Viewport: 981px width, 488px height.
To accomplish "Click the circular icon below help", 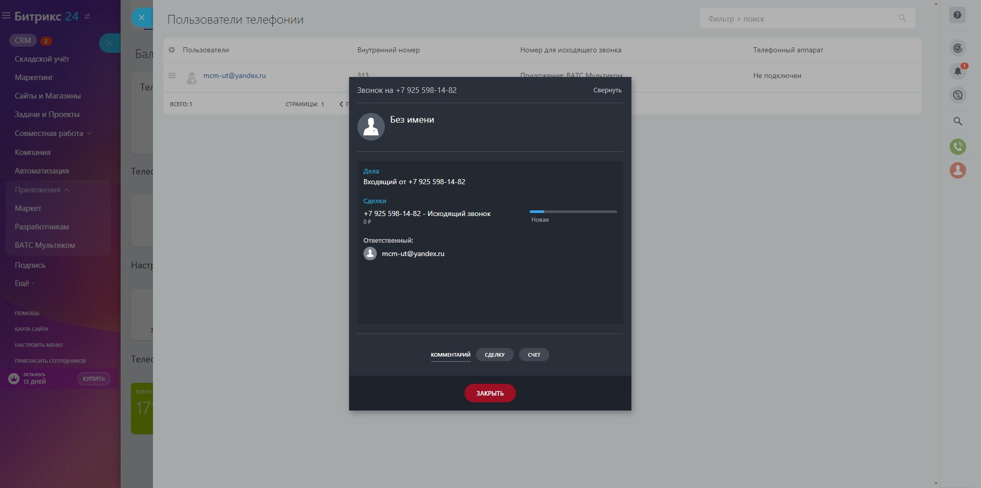I will (958, 48).
